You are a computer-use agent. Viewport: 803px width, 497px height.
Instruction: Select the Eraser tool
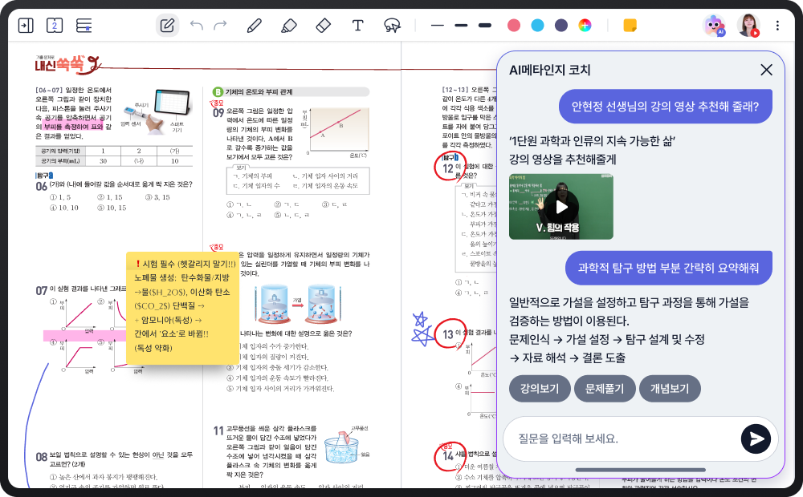tap(324, 25)
